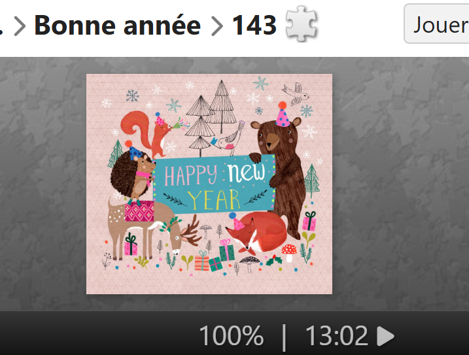This screenshot has height=355, width=469.
Task: Click the vertical divider in the status bar
Action: pyautogui.click(x=284, y=337)
